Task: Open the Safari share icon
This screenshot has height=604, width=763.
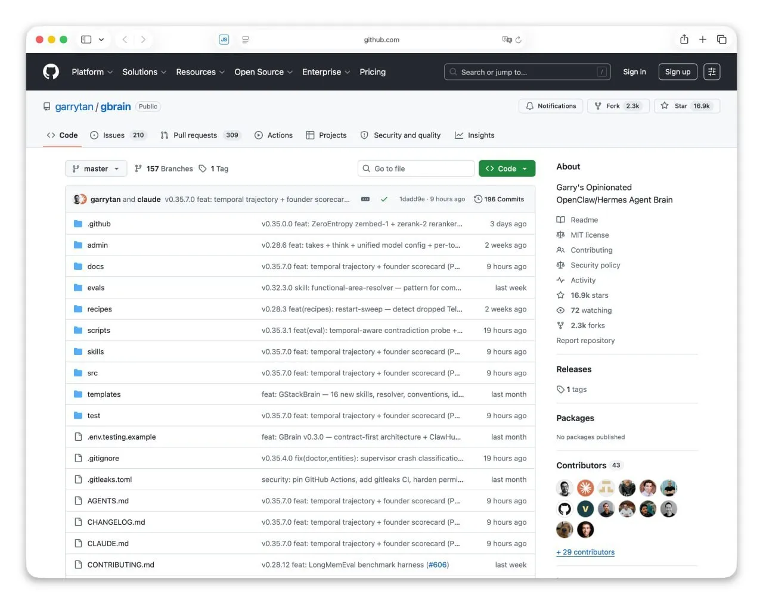Action: [x=684, y=39]
